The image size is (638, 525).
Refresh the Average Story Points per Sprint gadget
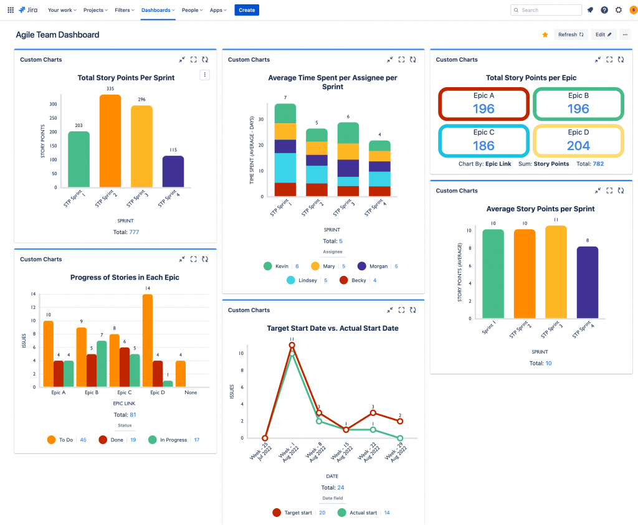click(621, 191)
